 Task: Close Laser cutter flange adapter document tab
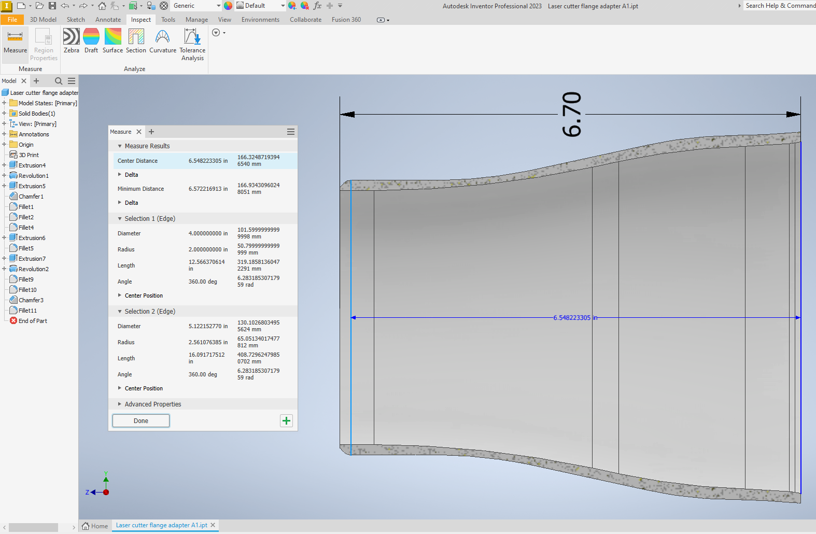213,525
